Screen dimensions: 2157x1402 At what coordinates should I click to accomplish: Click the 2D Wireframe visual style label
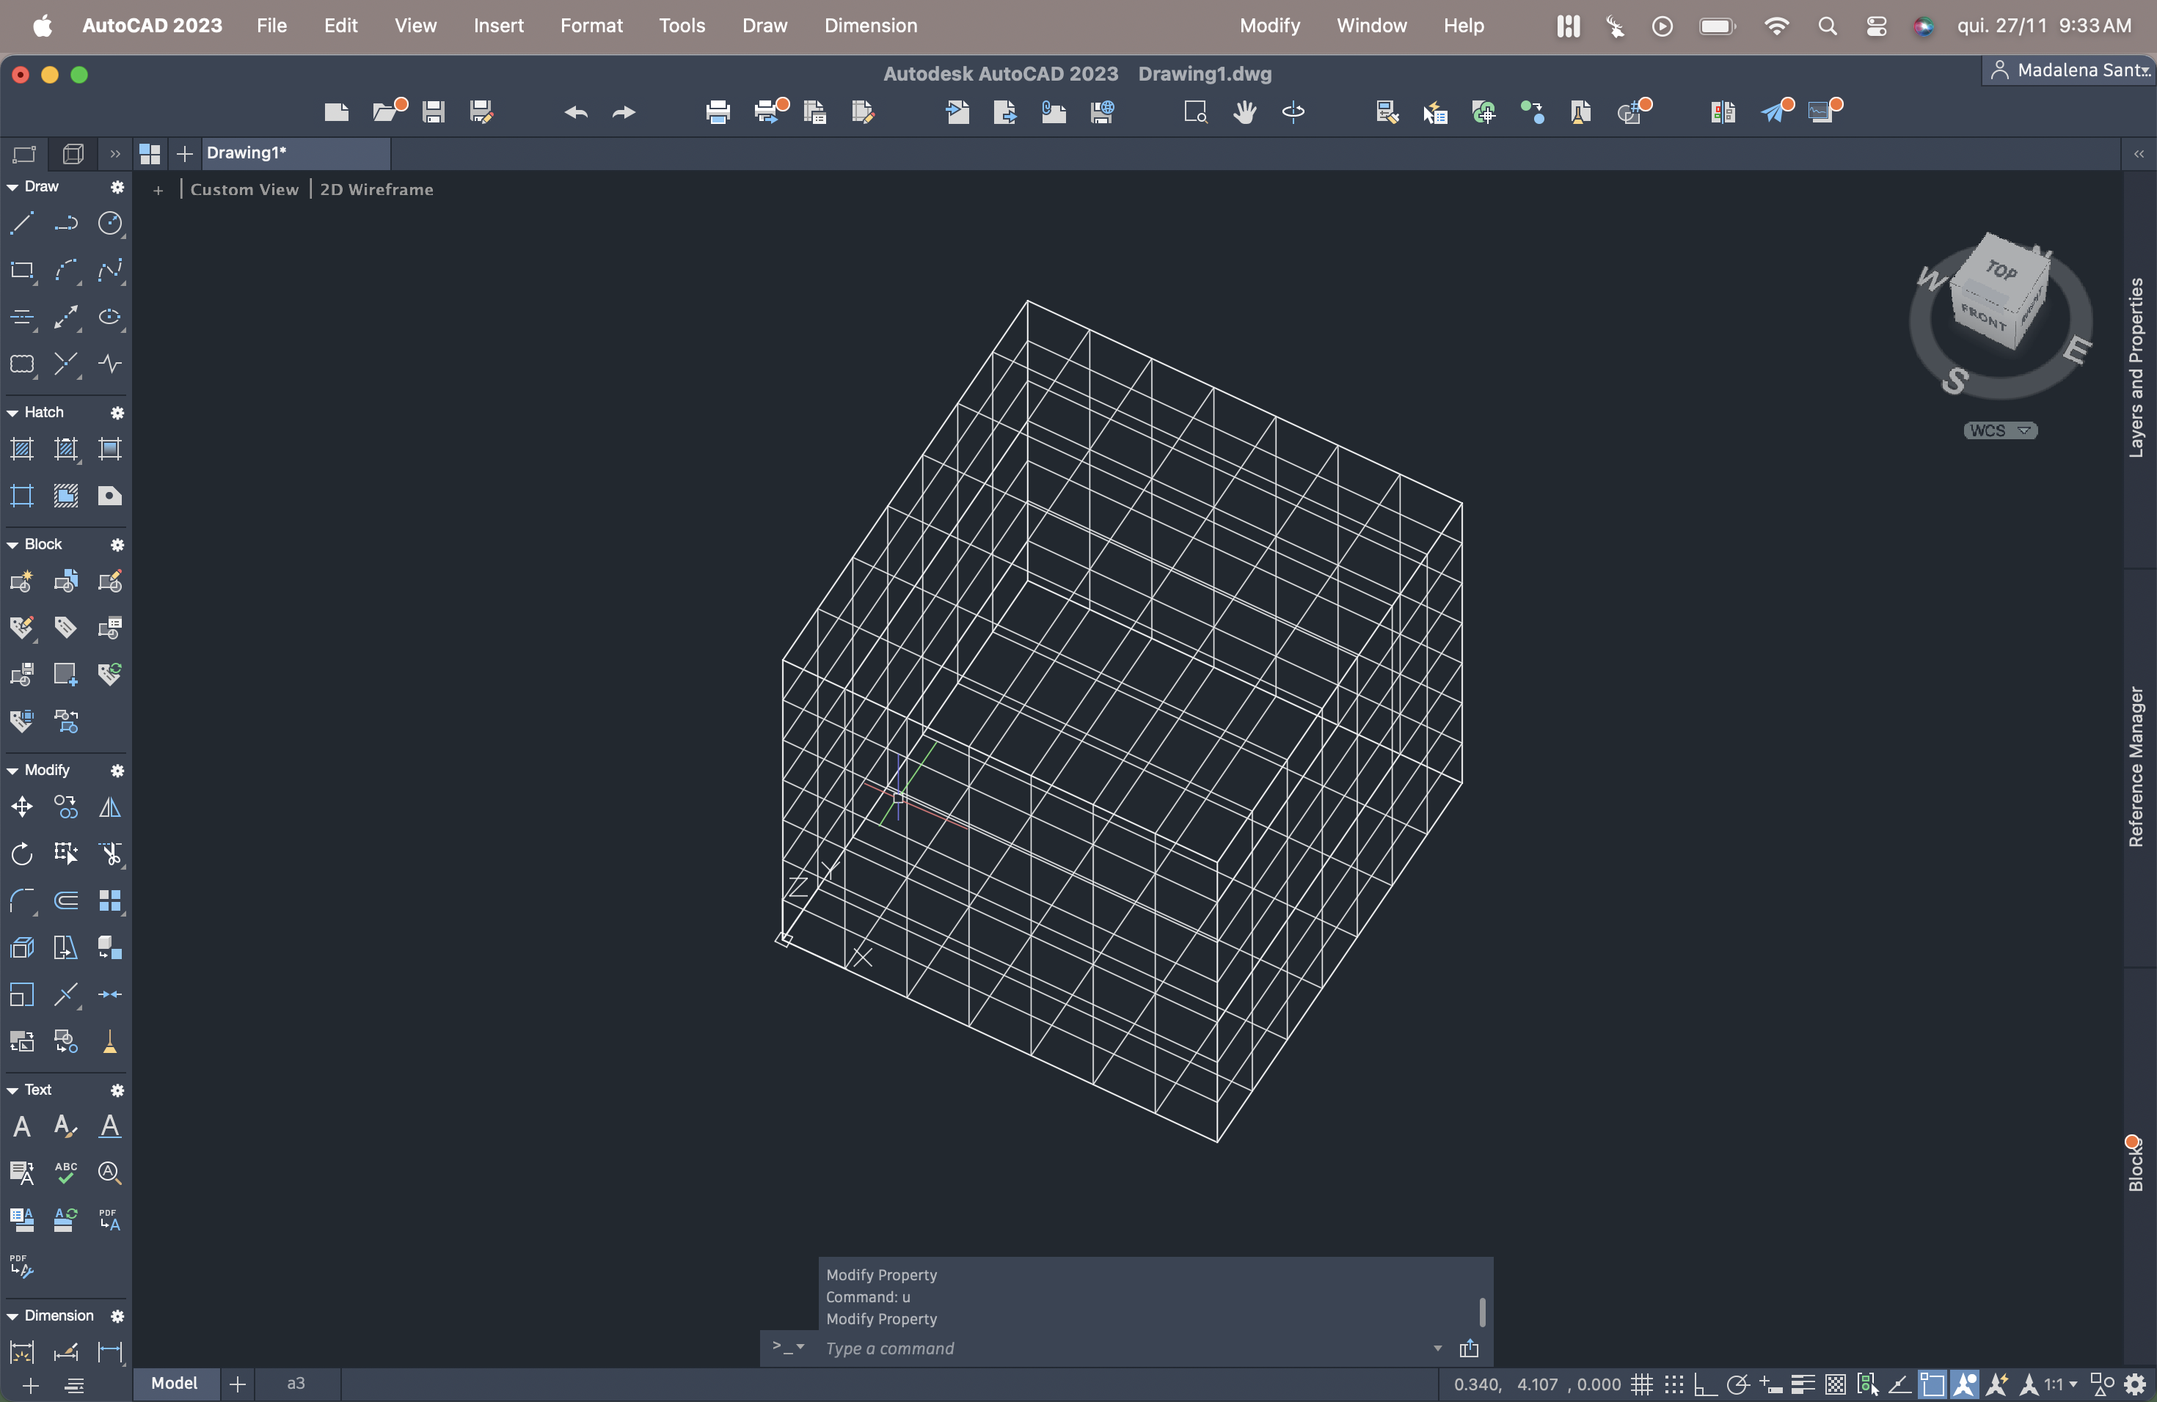click(x=376, y=189)
